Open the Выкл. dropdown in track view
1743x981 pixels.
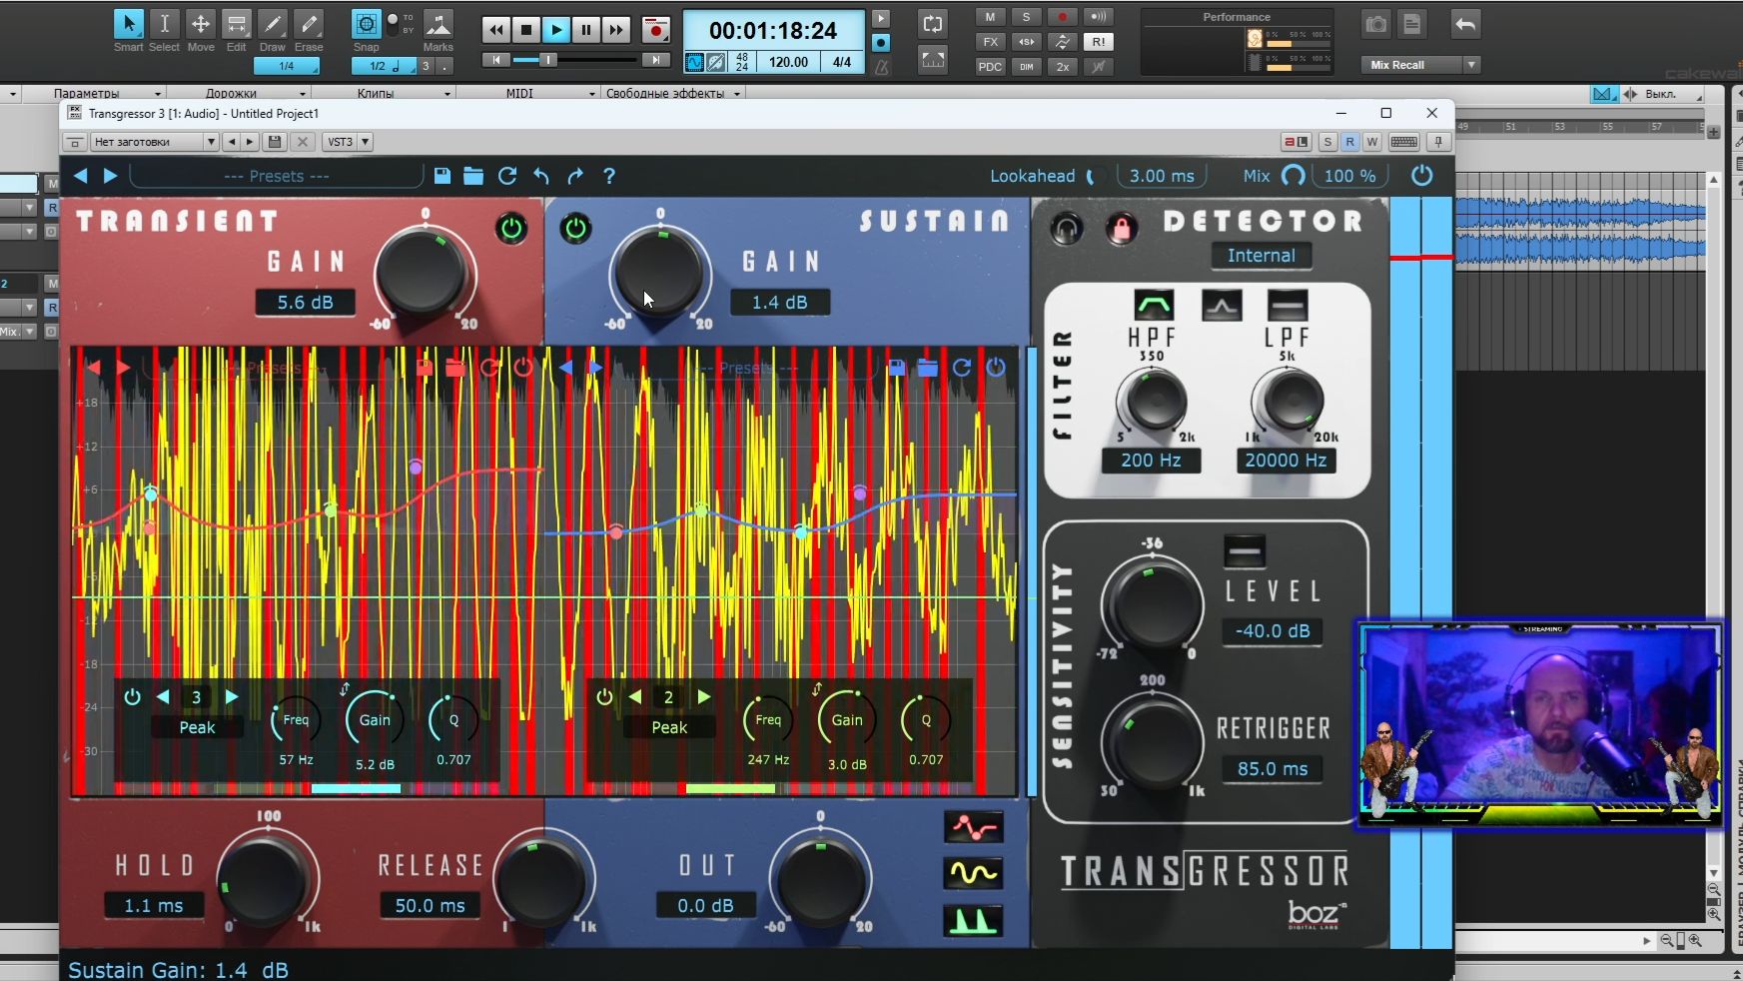(x=1673, y=94)
